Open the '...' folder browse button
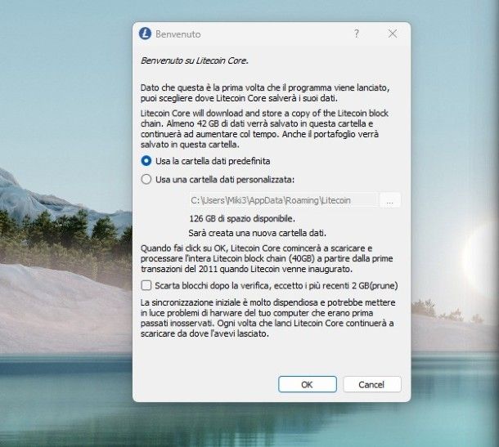 coord(390,200)
